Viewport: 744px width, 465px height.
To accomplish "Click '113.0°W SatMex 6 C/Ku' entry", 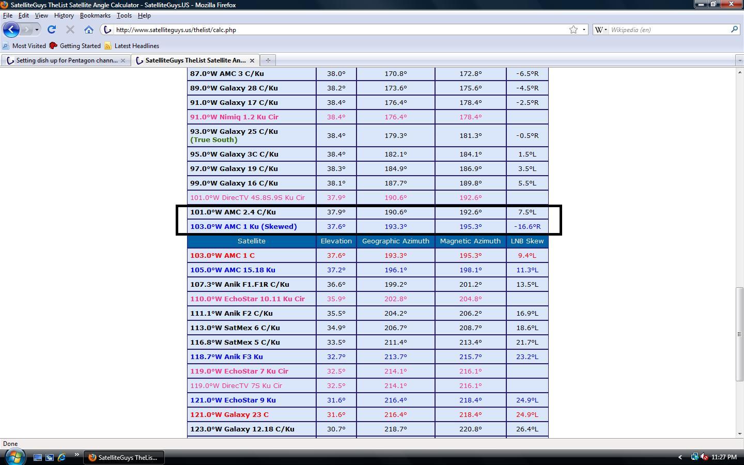I will [x=235, y=328].
